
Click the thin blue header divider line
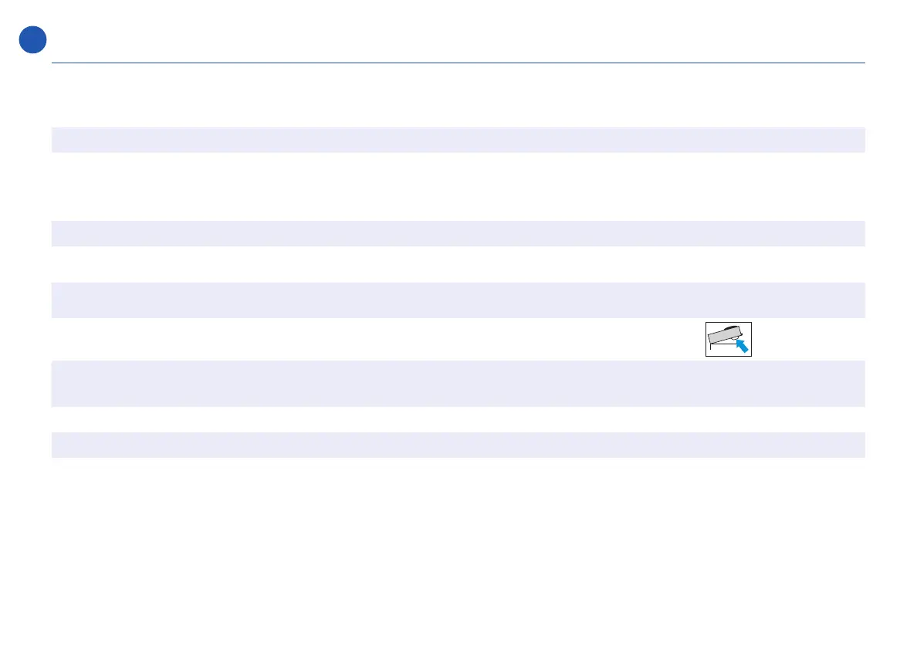[x=458, y=63]
